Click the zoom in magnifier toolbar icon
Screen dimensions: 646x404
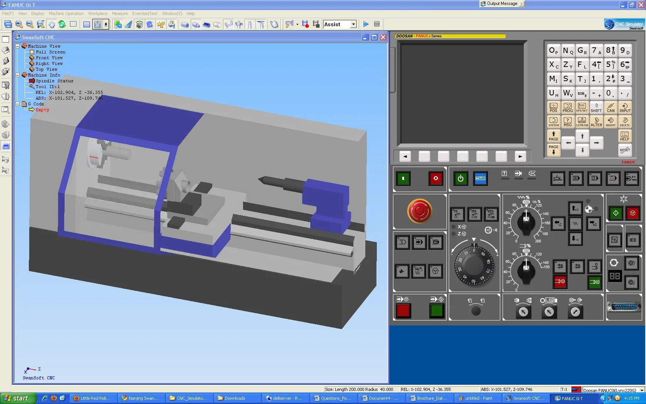click(19, 24)
